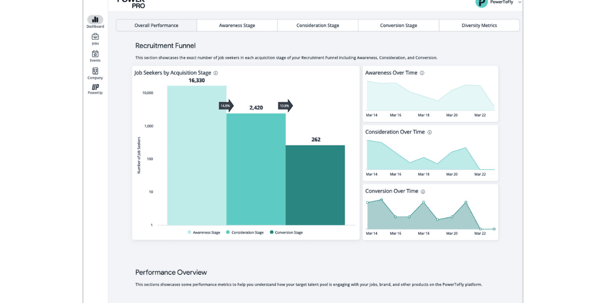Click the Performance Overview heading
The image size is (606, 303).
pyautogui.click(x=171, y=272)
